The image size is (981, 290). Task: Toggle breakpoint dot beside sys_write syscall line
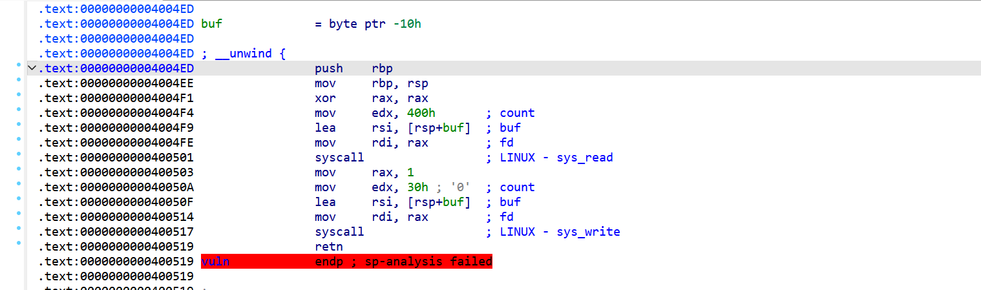point(19,228)
